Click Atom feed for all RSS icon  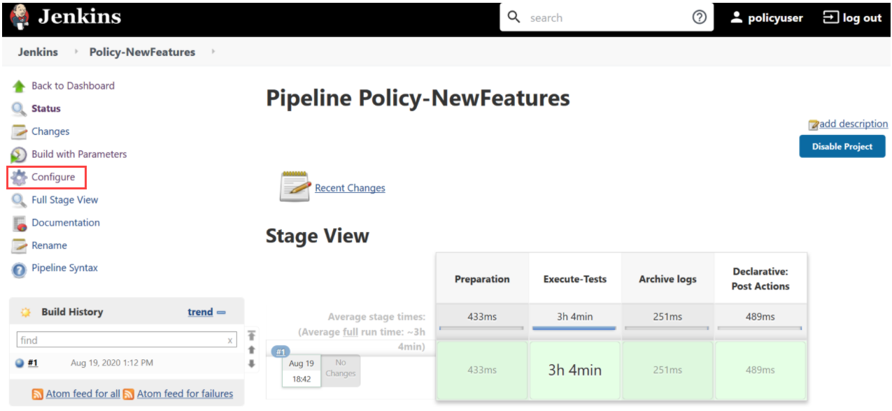[x=38, y=394]
